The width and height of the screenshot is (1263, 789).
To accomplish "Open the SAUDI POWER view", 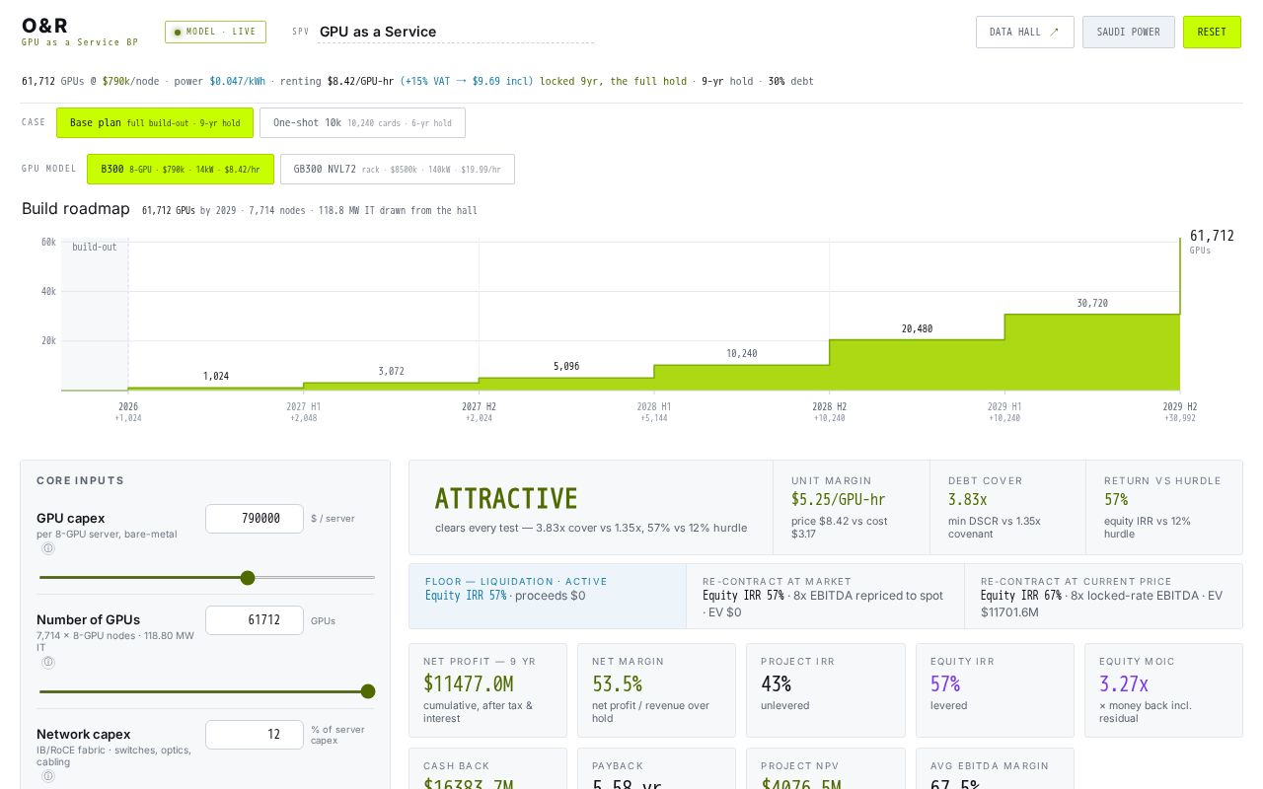I will (x=1129, y=32).
